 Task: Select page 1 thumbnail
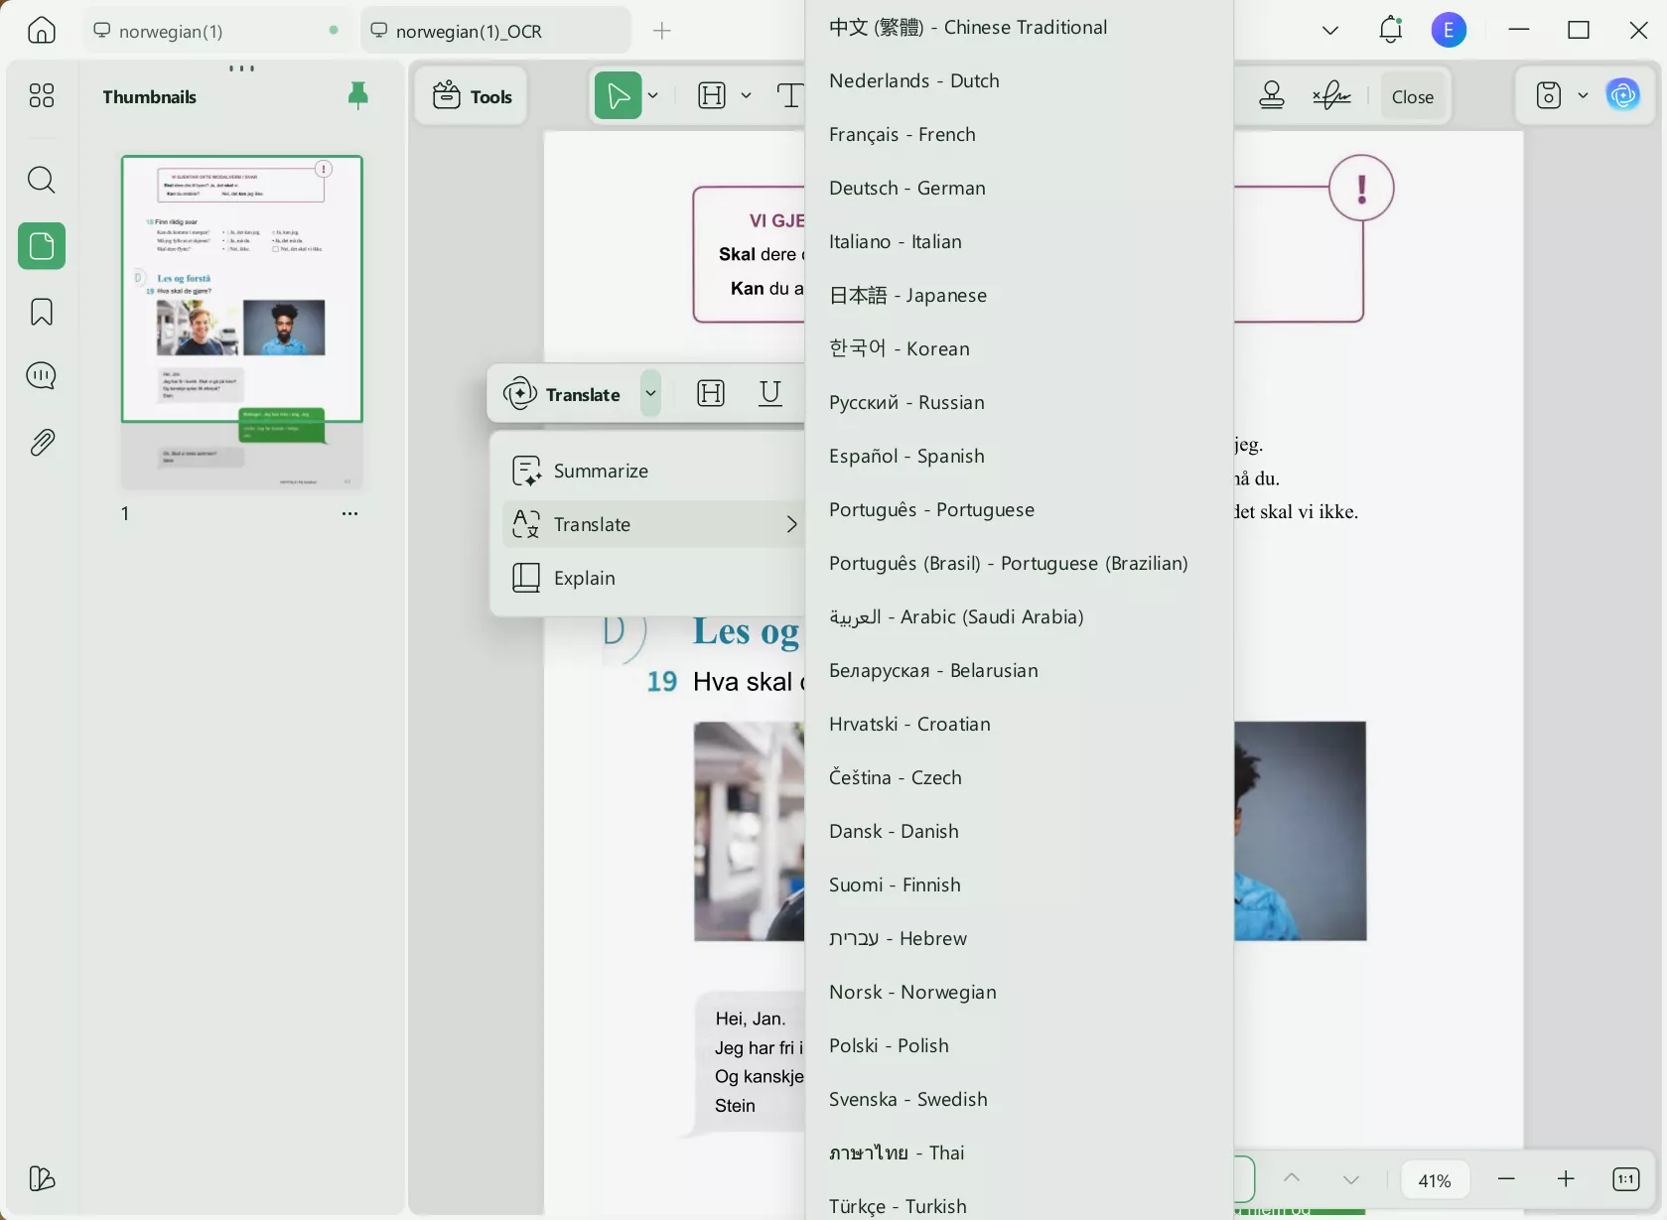(241, 322)
